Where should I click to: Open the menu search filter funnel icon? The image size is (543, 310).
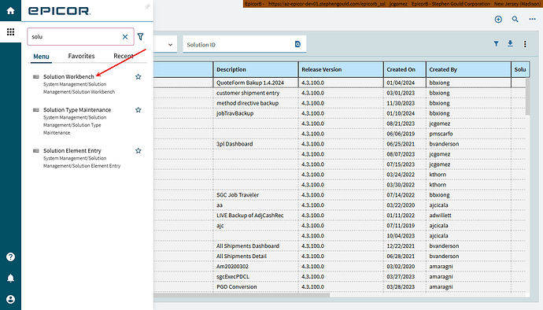pyautogui.click(x=140, y=37)
